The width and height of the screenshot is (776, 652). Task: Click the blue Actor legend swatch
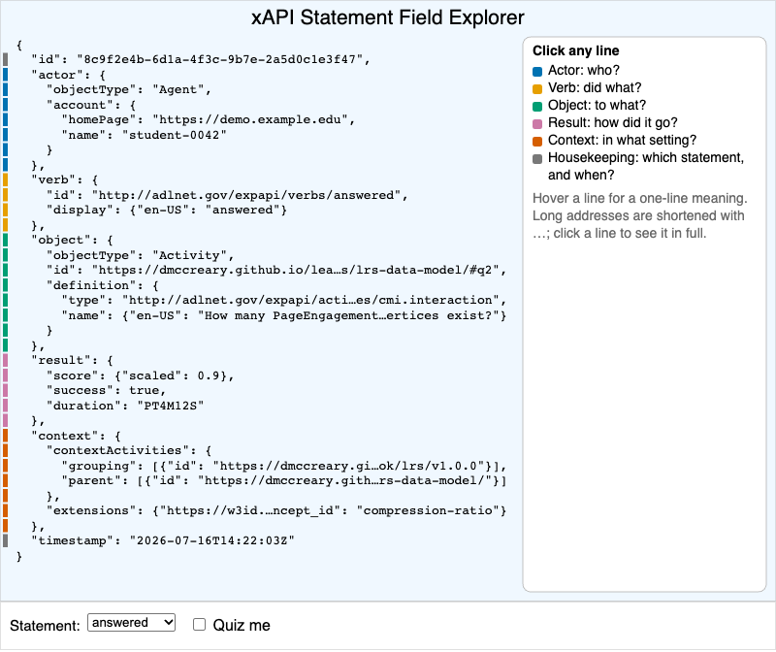(537, 71)
